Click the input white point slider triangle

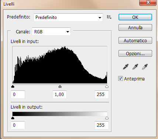tap(107, 86)
